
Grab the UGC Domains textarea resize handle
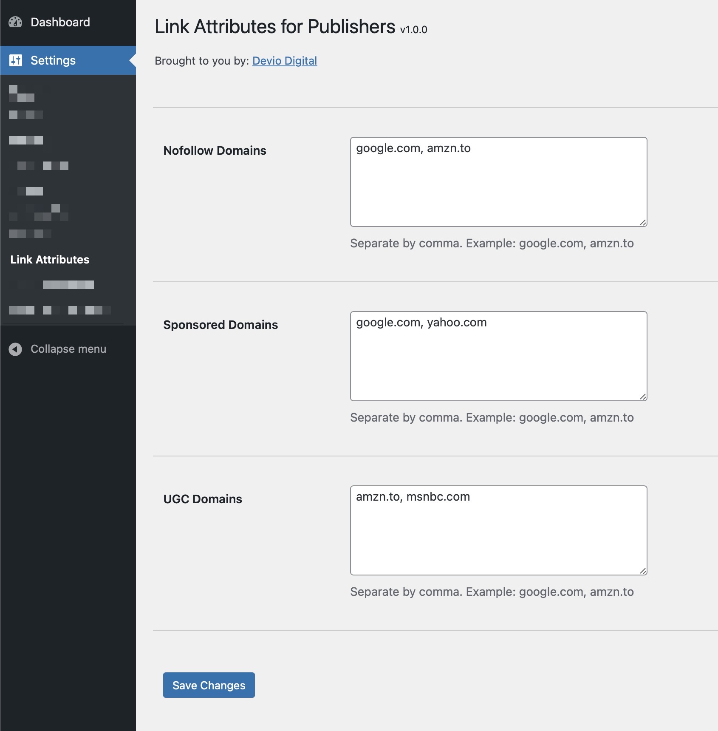[x=643, y=571]
